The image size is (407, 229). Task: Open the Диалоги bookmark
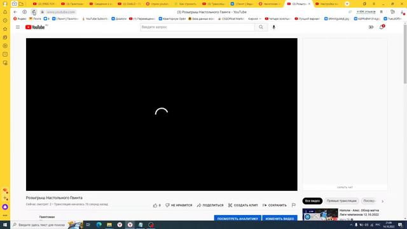119,18
